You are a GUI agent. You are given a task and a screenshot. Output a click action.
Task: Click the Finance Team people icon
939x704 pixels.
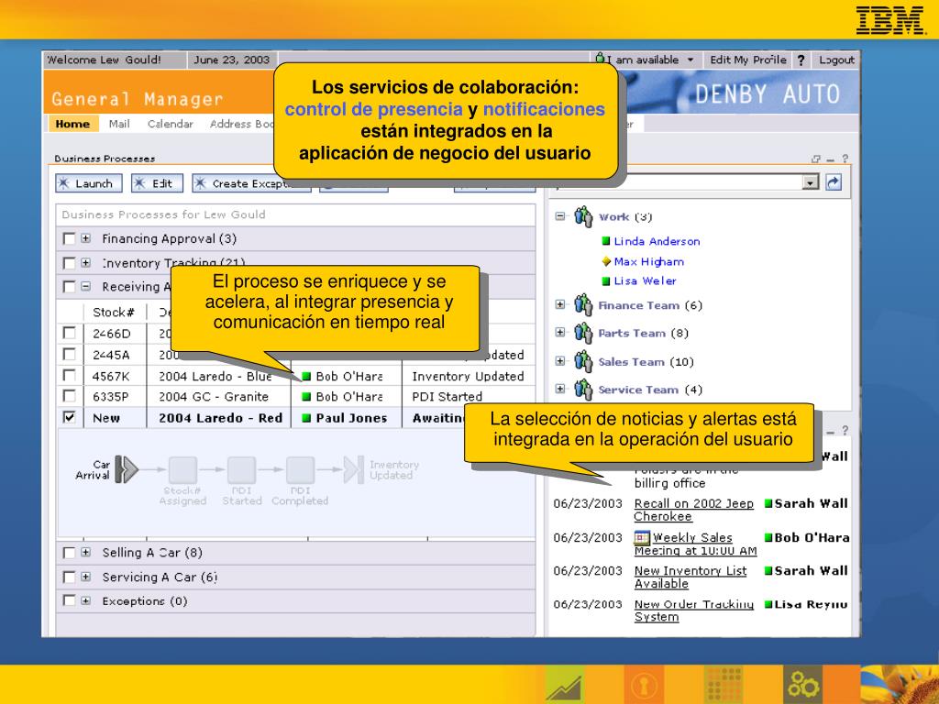tap(583, 304)
